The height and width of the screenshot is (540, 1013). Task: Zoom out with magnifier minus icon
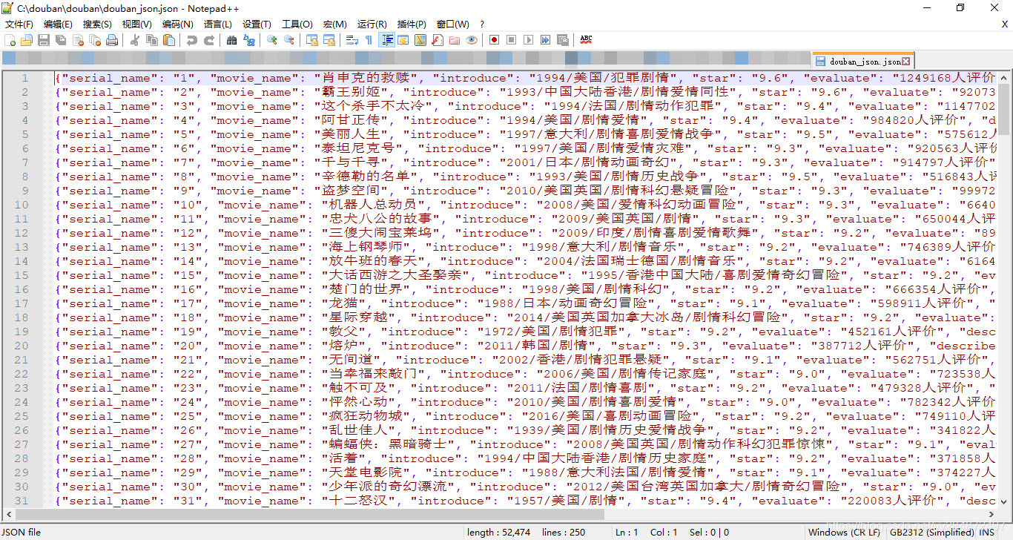pyautogui.click(x=289, y=40)
